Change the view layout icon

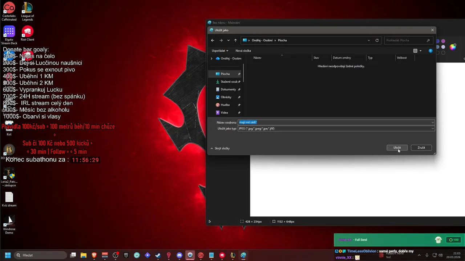(x=415, y=51)
